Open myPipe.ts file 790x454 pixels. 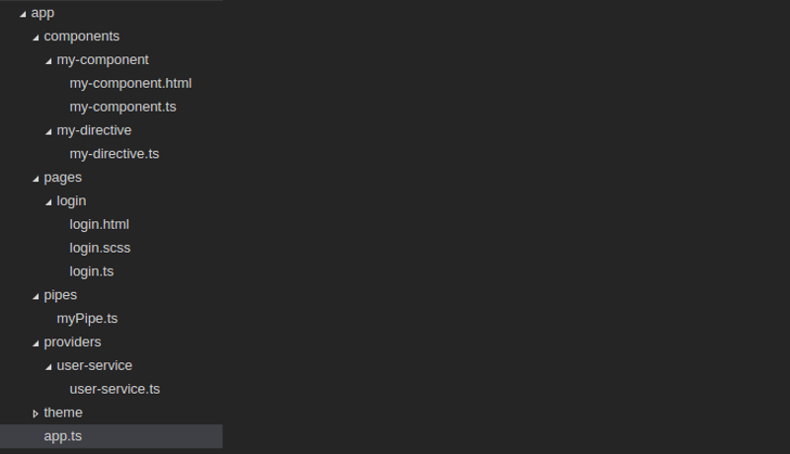[x=87, y=318]
